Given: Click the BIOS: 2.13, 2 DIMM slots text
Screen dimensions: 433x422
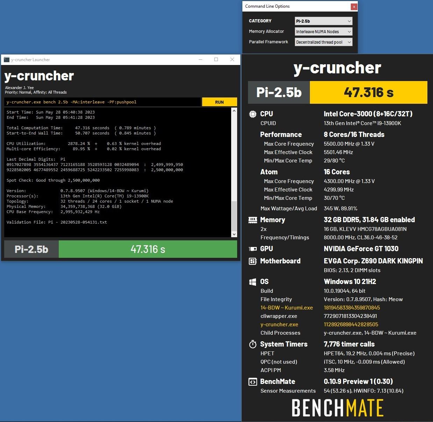Looking at the screenshot, I should (352, 270).
